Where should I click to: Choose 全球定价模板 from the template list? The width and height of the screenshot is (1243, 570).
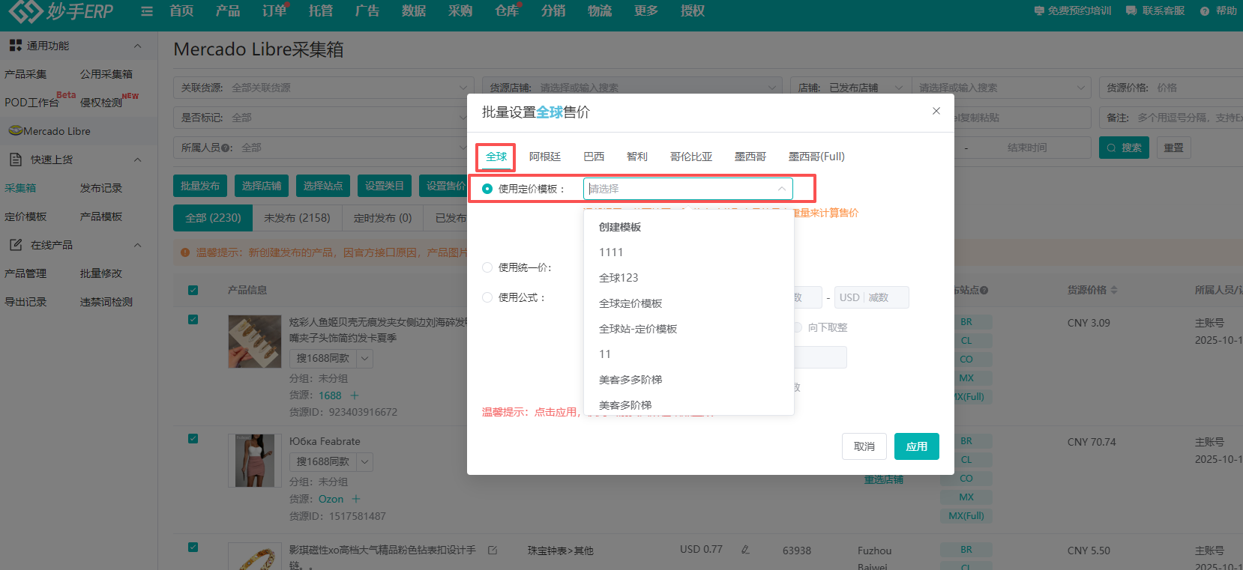630,303
